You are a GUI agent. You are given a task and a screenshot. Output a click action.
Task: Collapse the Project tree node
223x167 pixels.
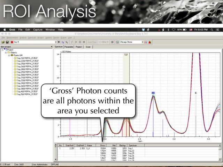[2, 50]
